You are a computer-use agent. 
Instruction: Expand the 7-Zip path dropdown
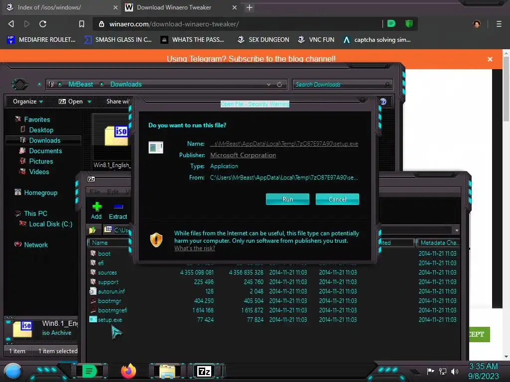tap(457, 230)
